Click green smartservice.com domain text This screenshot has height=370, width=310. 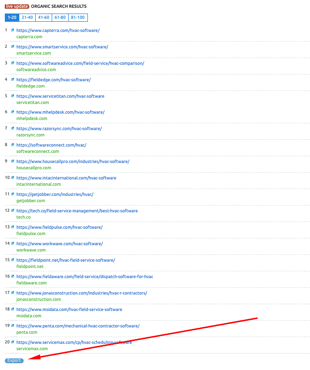34,53
